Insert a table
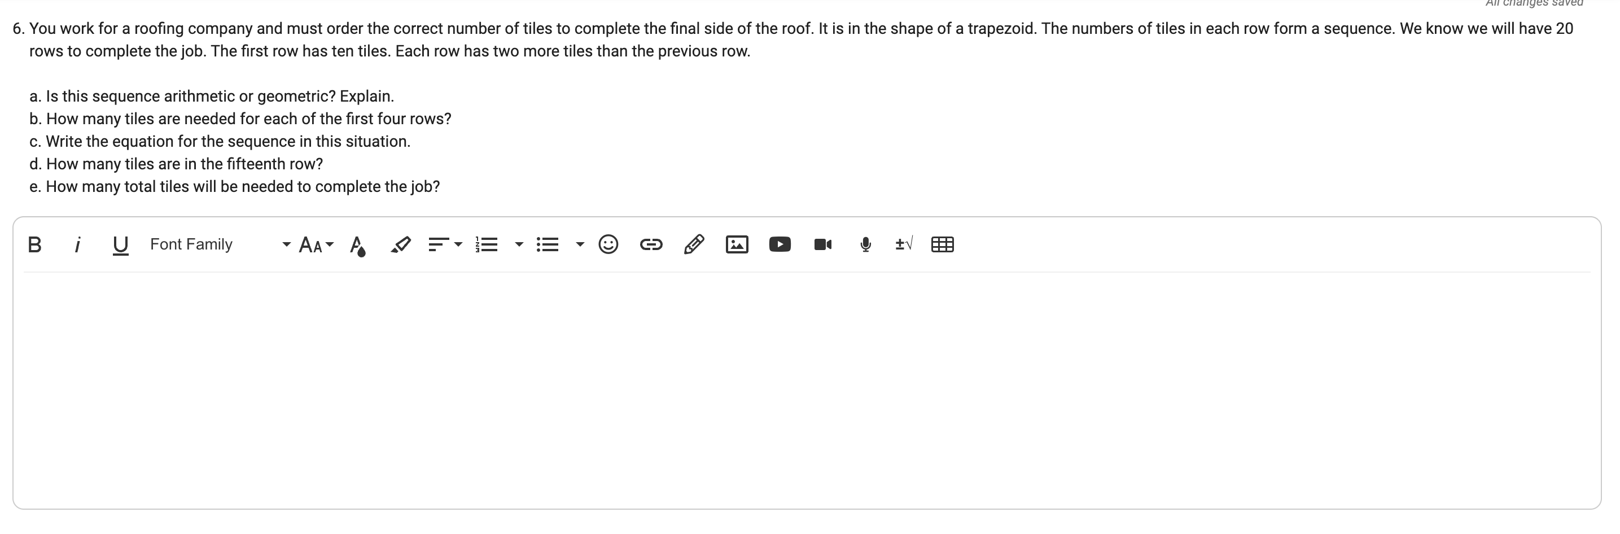Image resolution: width=1620 pixels, height=534 pixels. (942, 244)
